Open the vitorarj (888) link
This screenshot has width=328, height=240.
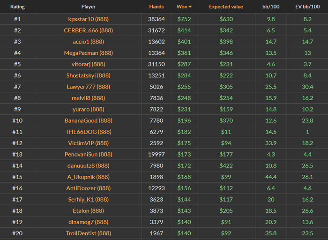tap(88, 64)
